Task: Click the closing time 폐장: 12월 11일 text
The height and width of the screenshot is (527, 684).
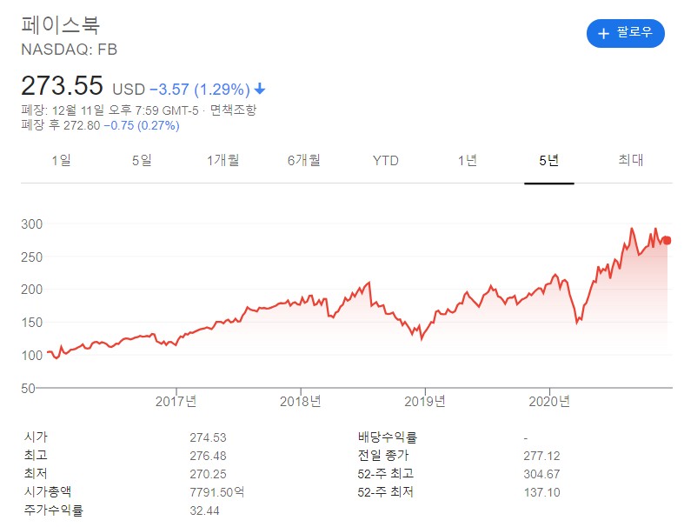Action: click(x=63, y=110)
